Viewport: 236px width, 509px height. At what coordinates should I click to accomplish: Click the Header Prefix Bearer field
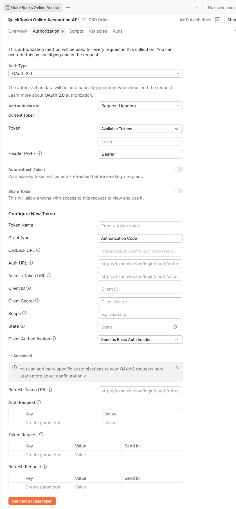(x=140, y=154)
